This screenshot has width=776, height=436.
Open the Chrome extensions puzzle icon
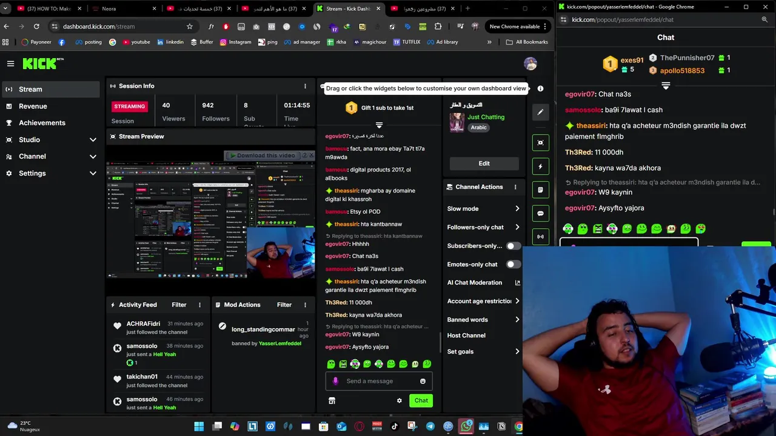click(438, 27)
